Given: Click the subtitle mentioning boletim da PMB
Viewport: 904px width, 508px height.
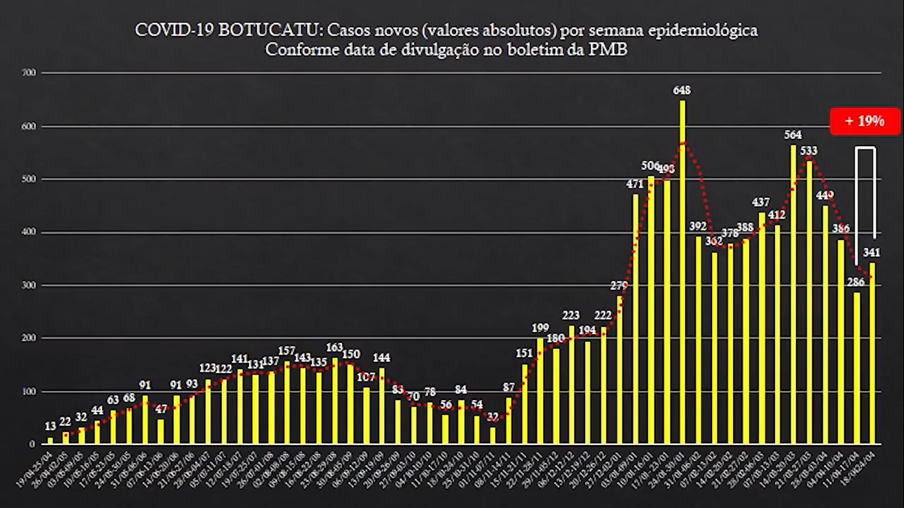Looking at the screenshot, I should pos(446,50).
